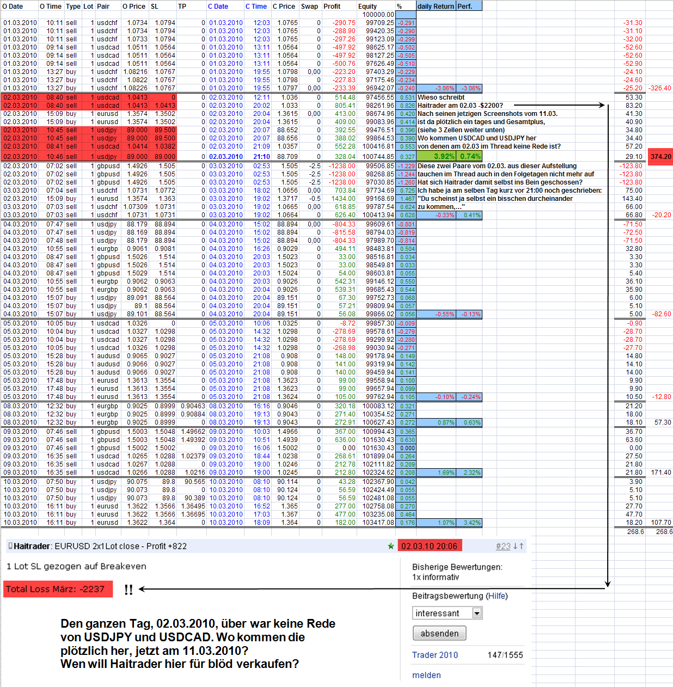Screen dimensions: 673x687
Task: Click the 'O Price' header cell
Action: (134, 7)
